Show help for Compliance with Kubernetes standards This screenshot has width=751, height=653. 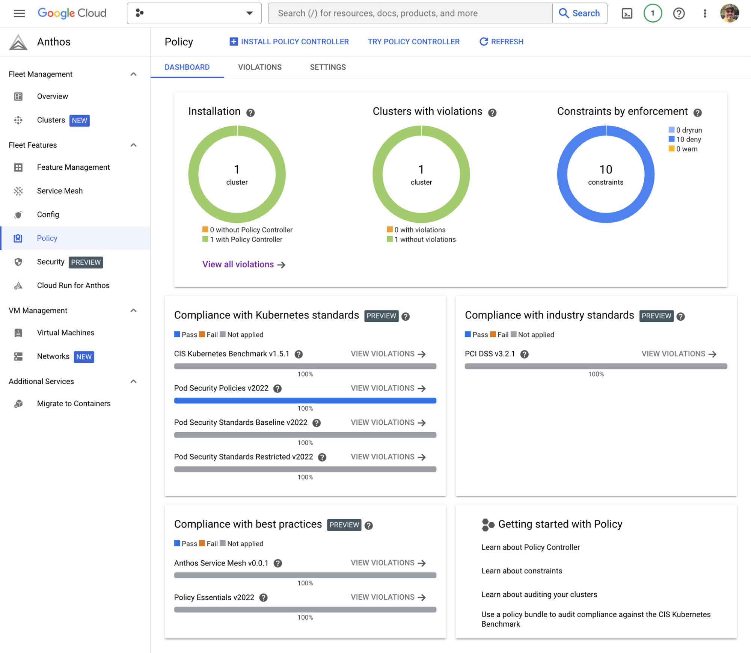(x=406, y=317)
